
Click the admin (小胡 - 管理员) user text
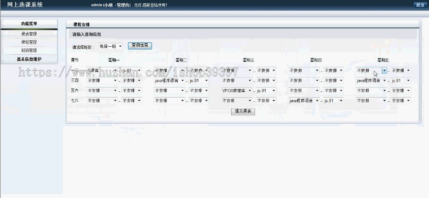pos(111,5)
